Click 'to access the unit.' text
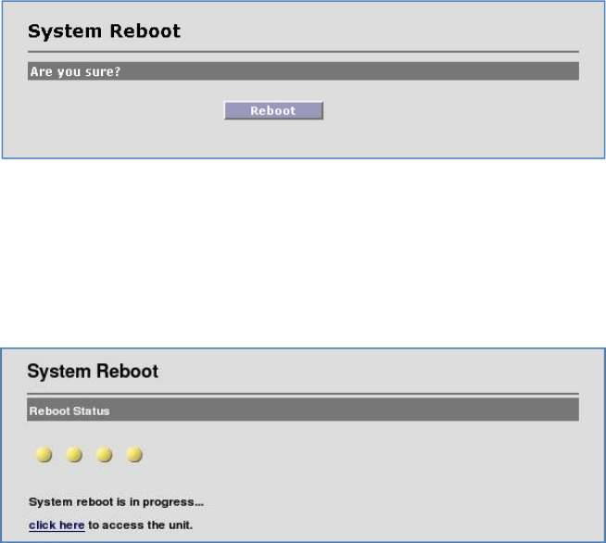The height and width of the screenshot is (543, 606). pyautogui.click(x=140, y=525)
